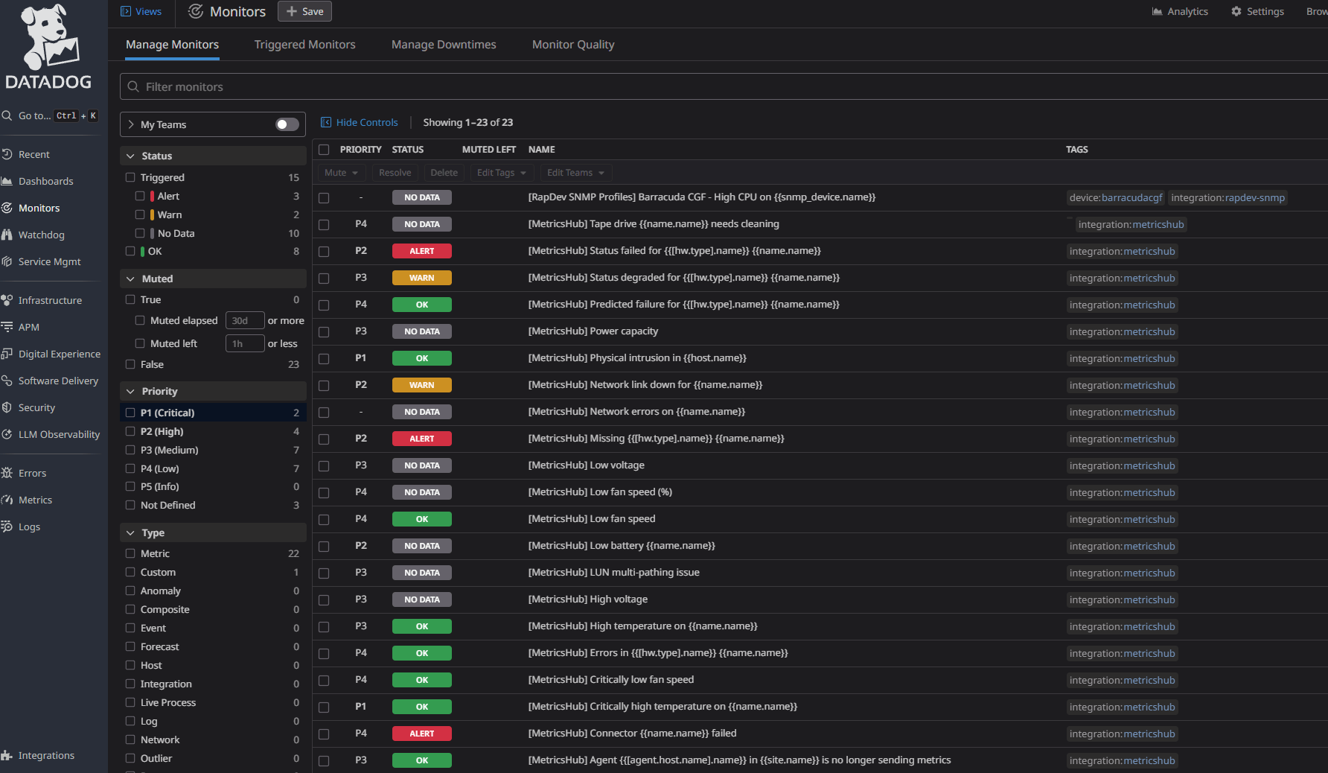The height and width of the screenshot is (773, 1328).
Task: Go to Security section
Action: [x=36, y=407]
